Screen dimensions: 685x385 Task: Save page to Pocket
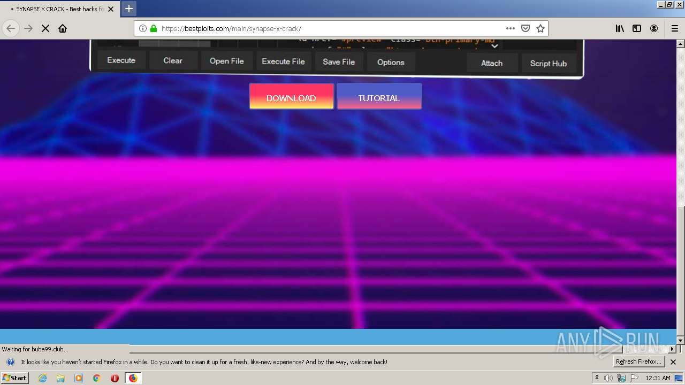[x=526, y=28]
